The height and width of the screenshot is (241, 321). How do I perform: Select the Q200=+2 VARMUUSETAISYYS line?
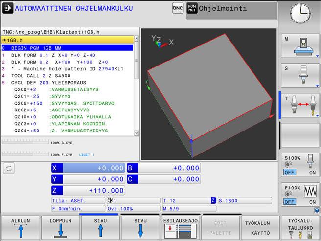tap(68, 89)
